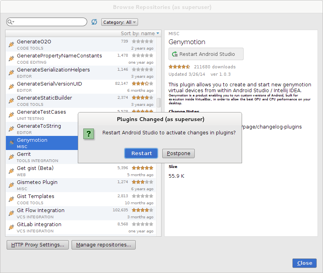This screenshot has width=323, height=273.
Task: Click the changelog-plugins link text
Action: 272,127
